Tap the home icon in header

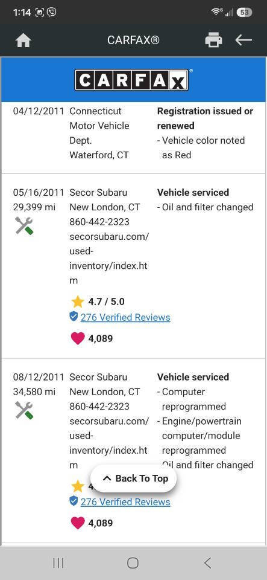(x=24, y=40)
